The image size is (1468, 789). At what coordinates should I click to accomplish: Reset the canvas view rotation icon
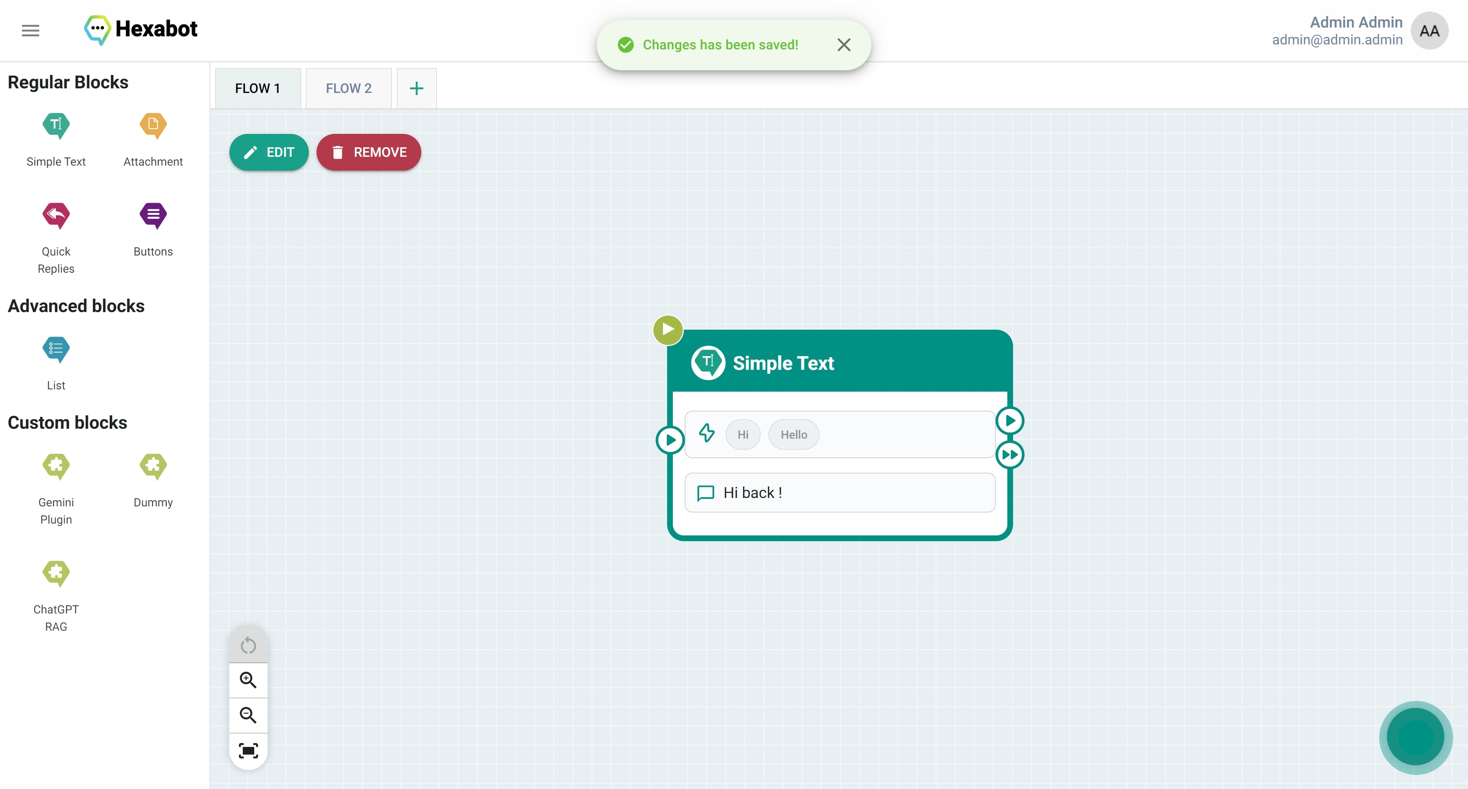[x=248, y=645]
